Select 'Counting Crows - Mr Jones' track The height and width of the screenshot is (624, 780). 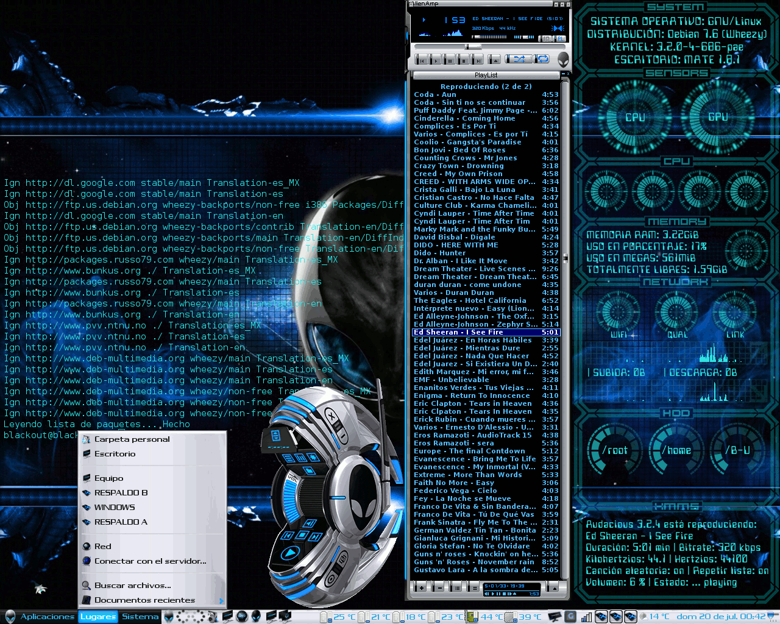pyautogui.click(x=486, y=158)
